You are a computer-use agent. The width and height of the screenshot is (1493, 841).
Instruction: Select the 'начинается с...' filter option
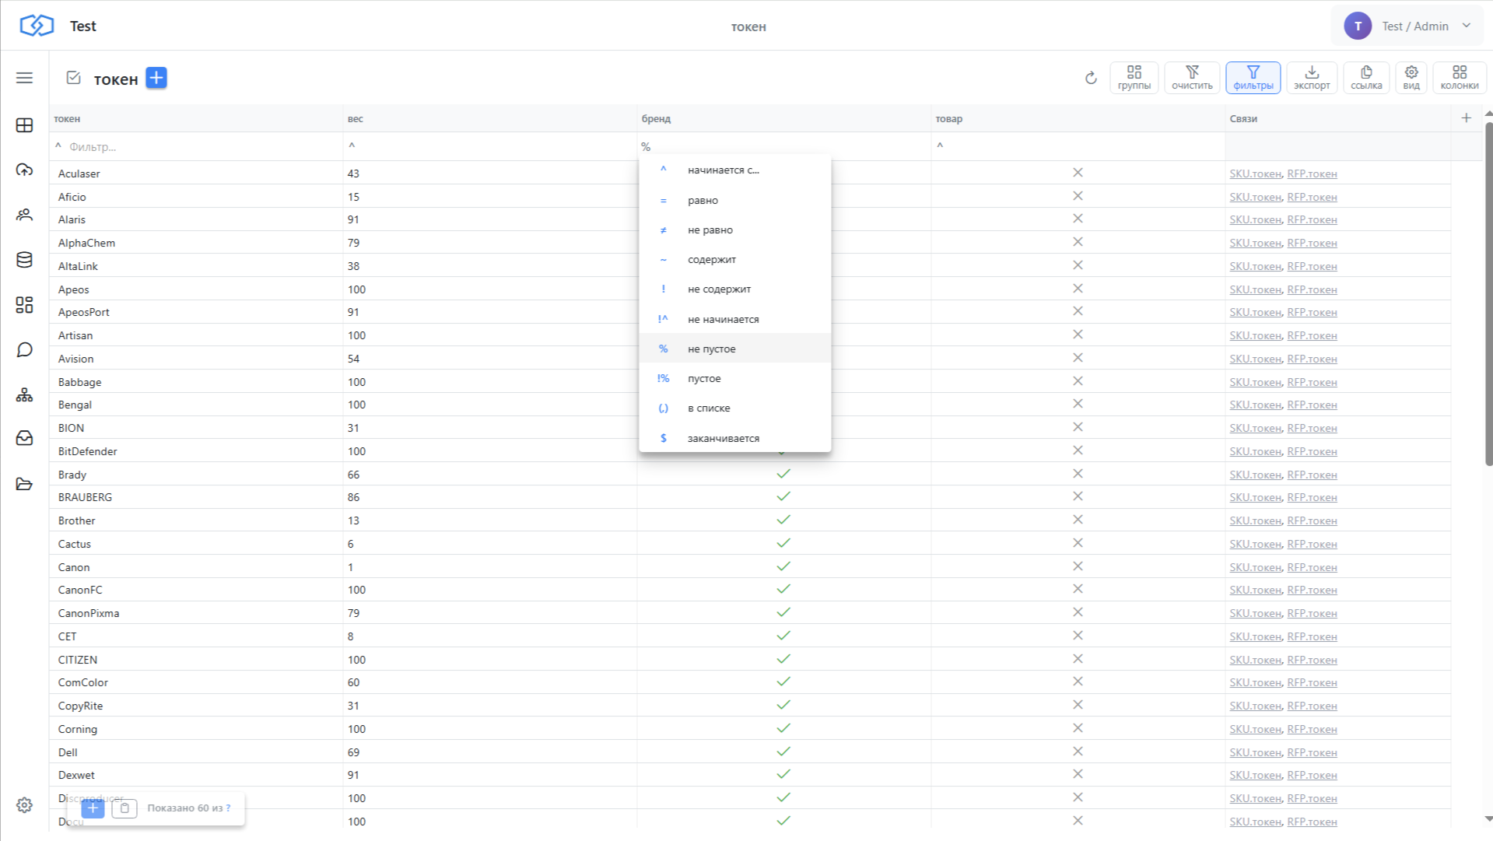[x=734, y=170]
